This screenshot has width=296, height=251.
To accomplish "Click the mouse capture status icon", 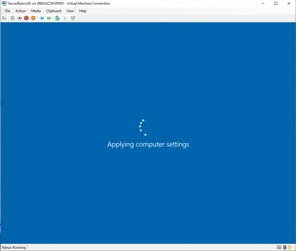I will (284, 247).
